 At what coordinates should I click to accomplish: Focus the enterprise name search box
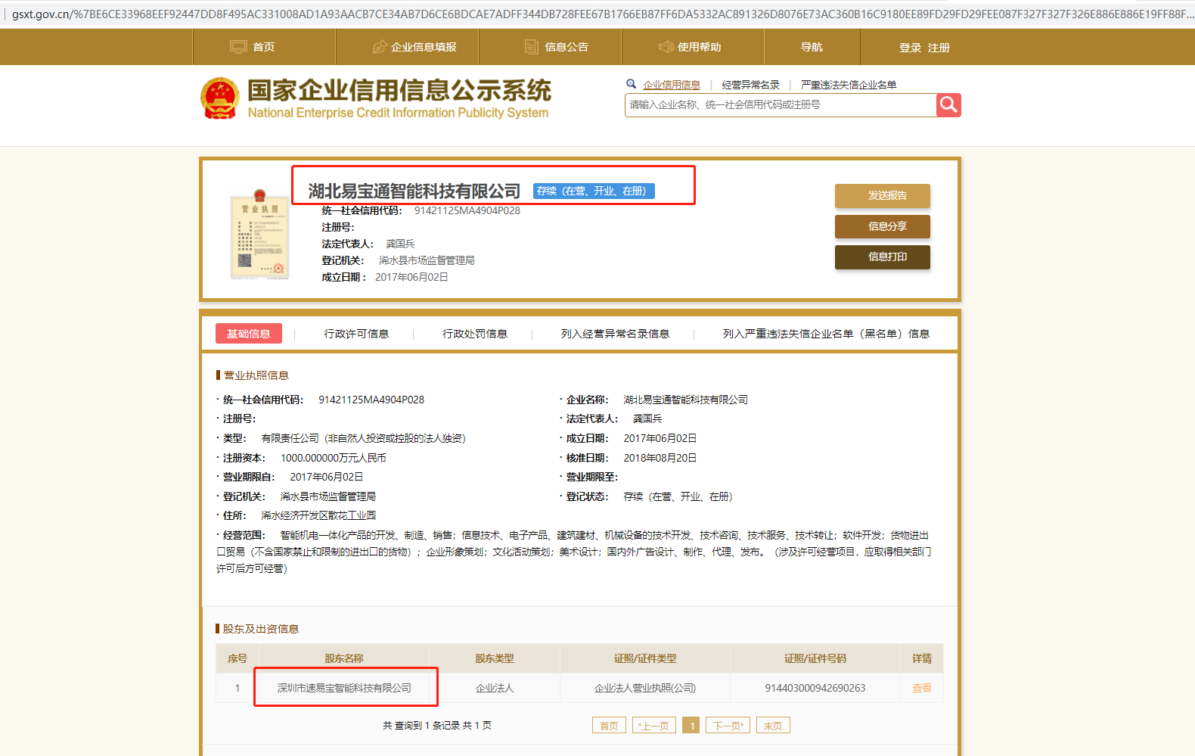pos(781,105)
